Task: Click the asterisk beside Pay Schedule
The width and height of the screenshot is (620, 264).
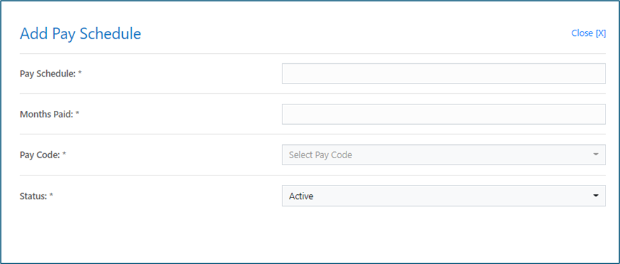Action: click(x=79, y=73)
